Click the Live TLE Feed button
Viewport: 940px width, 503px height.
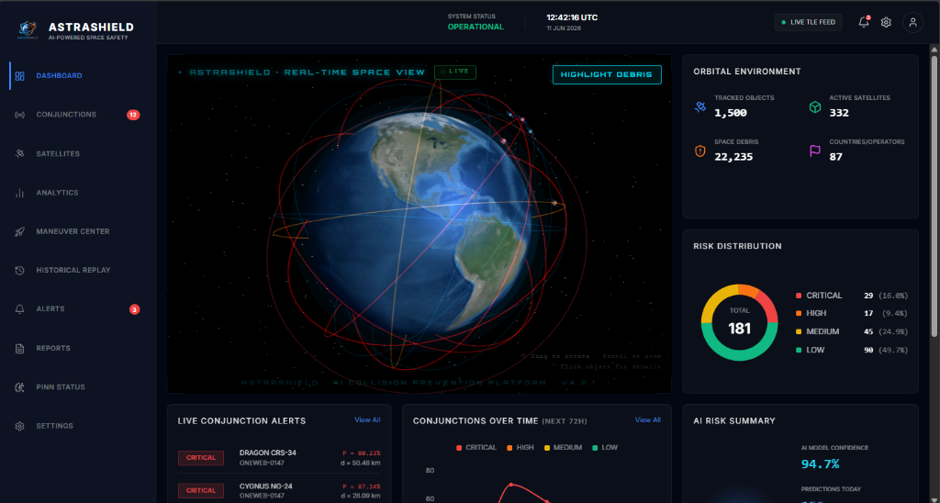(808, 22)
